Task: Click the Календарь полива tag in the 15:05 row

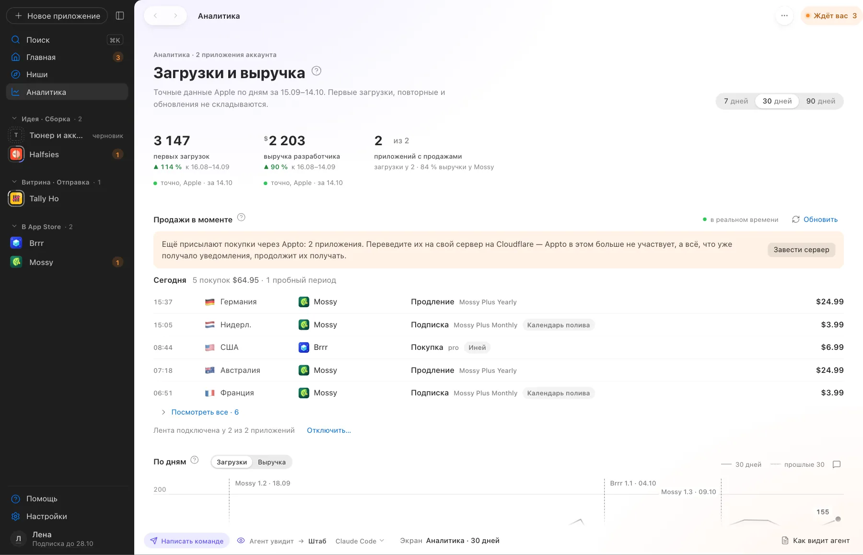Action: [x=559, y=325]
